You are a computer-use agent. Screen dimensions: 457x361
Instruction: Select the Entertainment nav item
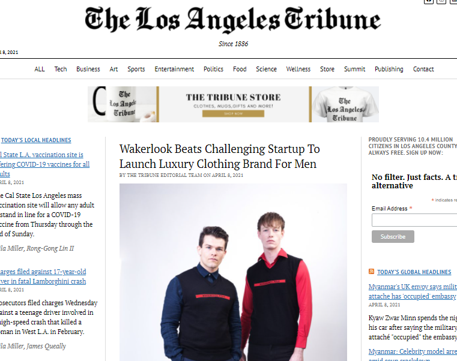pyautogui.click(x=174, y=69)
